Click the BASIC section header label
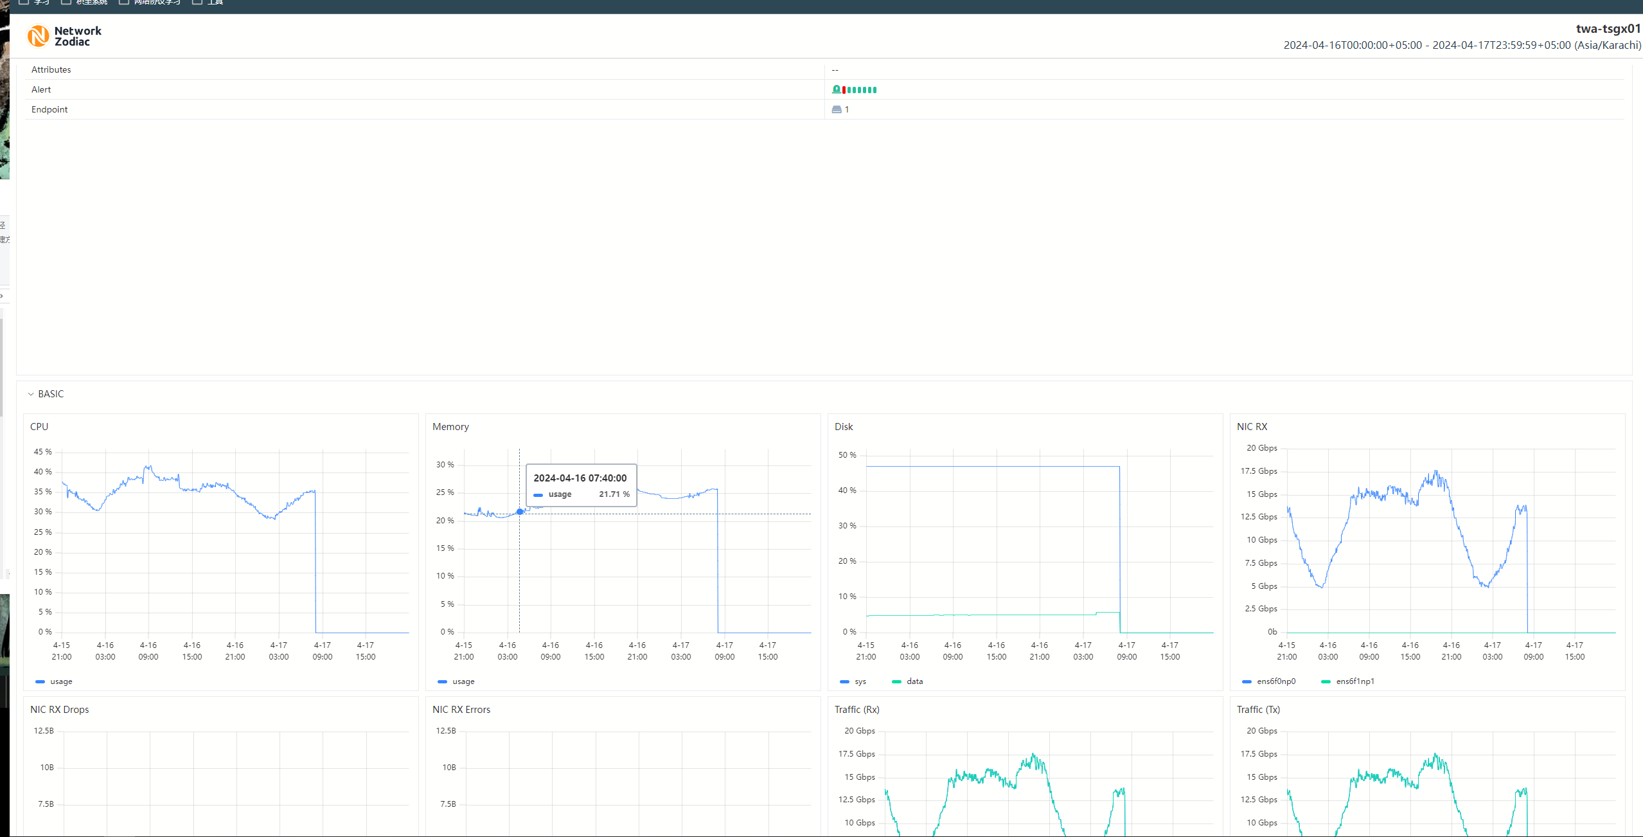Screen dimensions: 1643x837 (51, 394)
